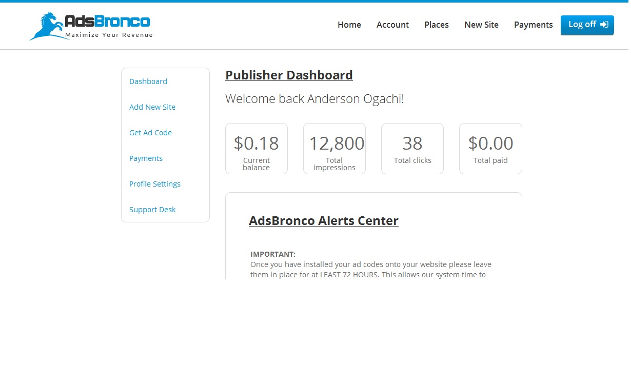This screenshot has height=369, width=631.
Task: Click the Log off button
Action: 587,25
